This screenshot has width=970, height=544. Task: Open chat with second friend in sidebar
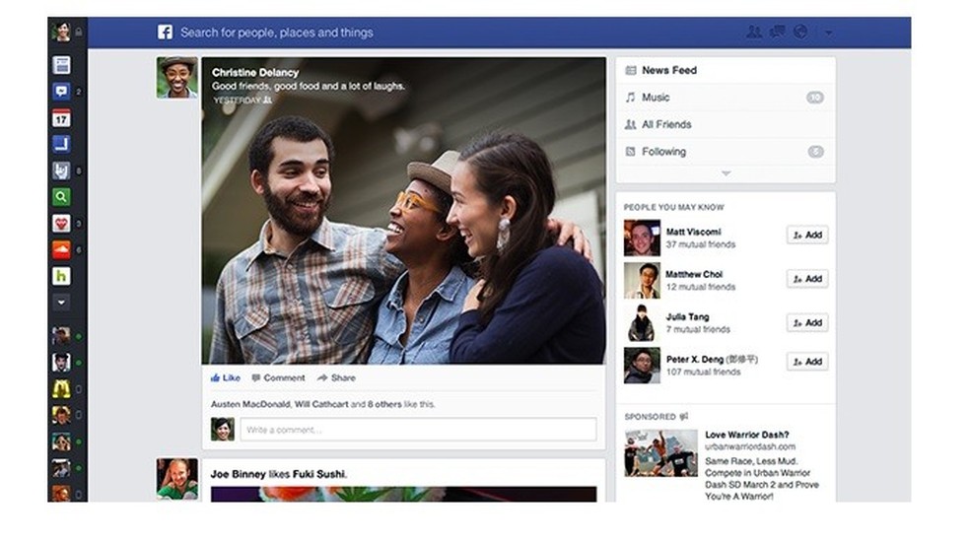pyautogui.click(x=61, y=363)
